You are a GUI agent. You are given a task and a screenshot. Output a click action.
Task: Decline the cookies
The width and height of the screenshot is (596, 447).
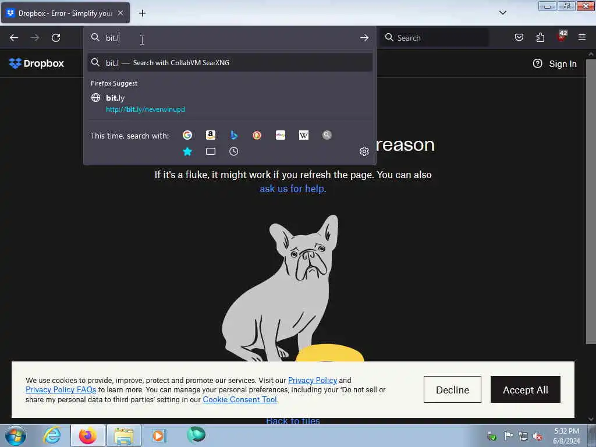(x=452, y=389)
